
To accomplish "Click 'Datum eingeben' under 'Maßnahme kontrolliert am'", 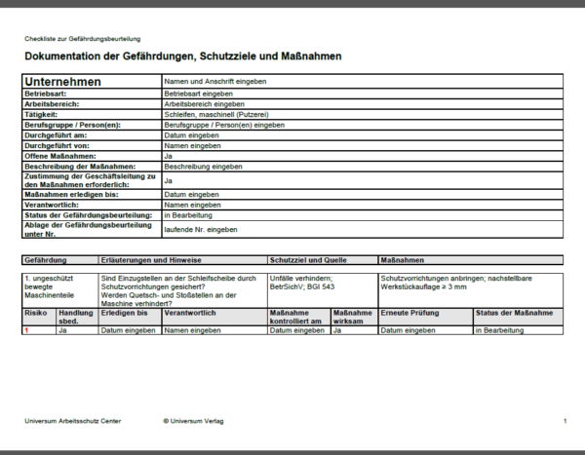I will tap(297, 330).
